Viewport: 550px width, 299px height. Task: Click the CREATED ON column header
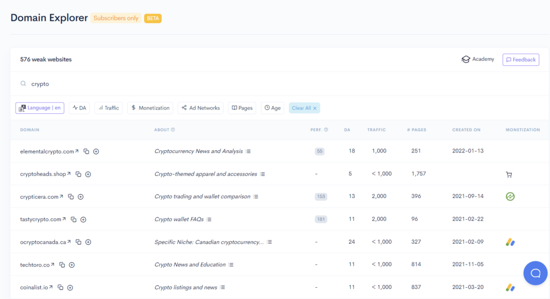[x=466, y=130]
